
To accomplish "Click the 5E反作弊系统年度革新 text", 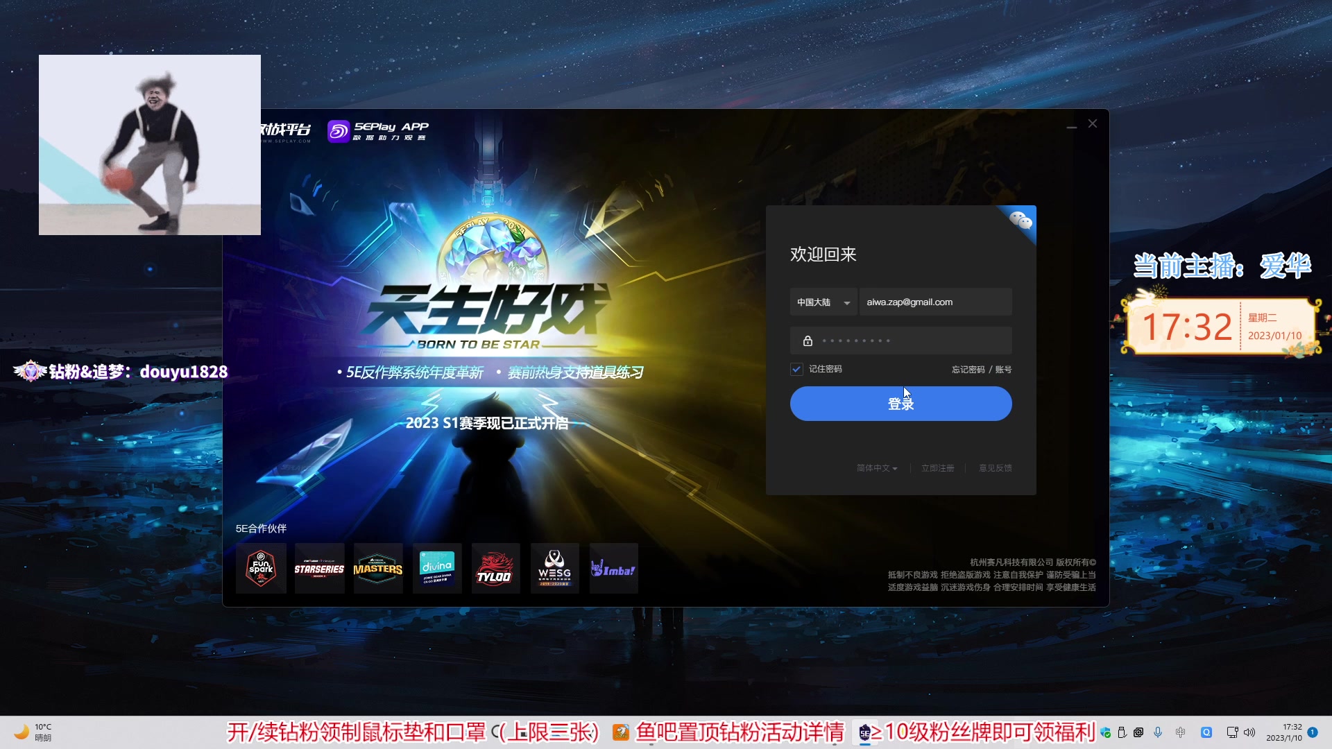I will (x=415, y=372).
